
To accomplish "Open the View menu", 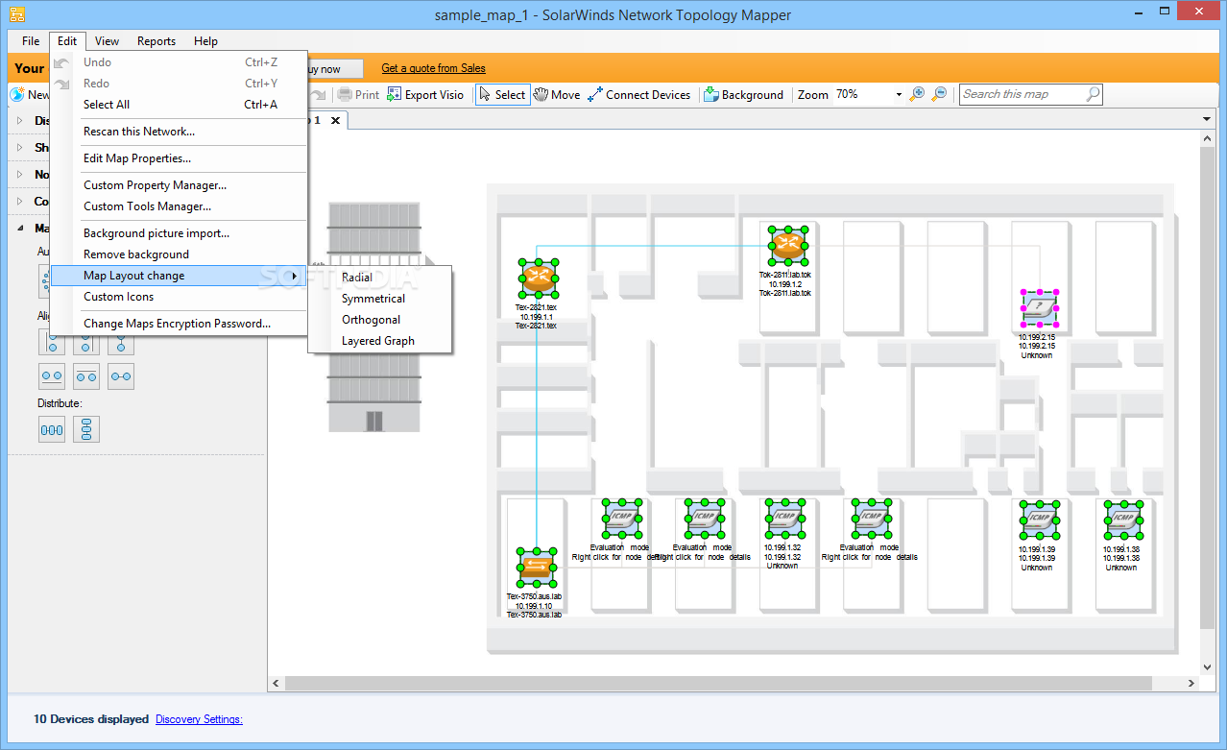I will point(108,41).
